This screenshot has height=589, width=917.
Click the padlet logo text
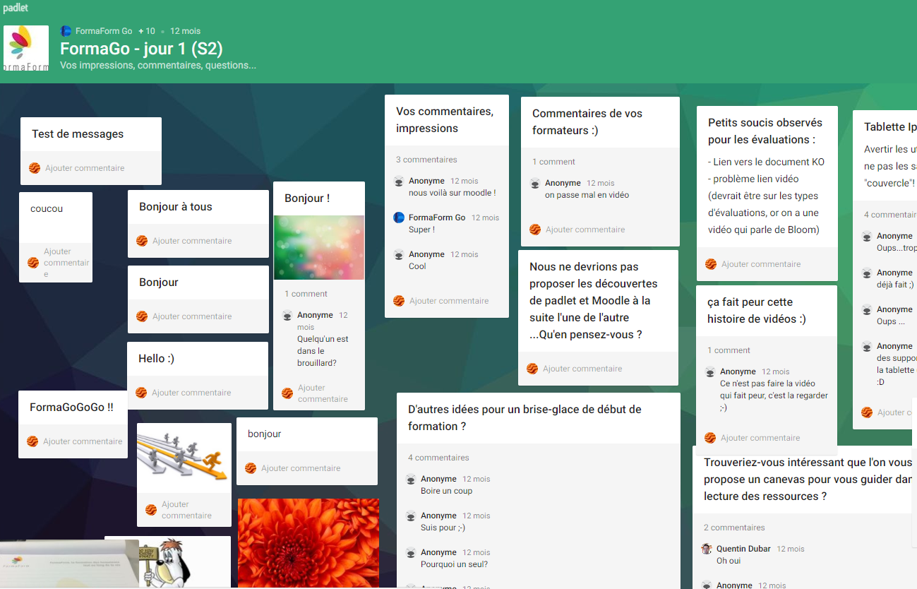click(16, 8)
